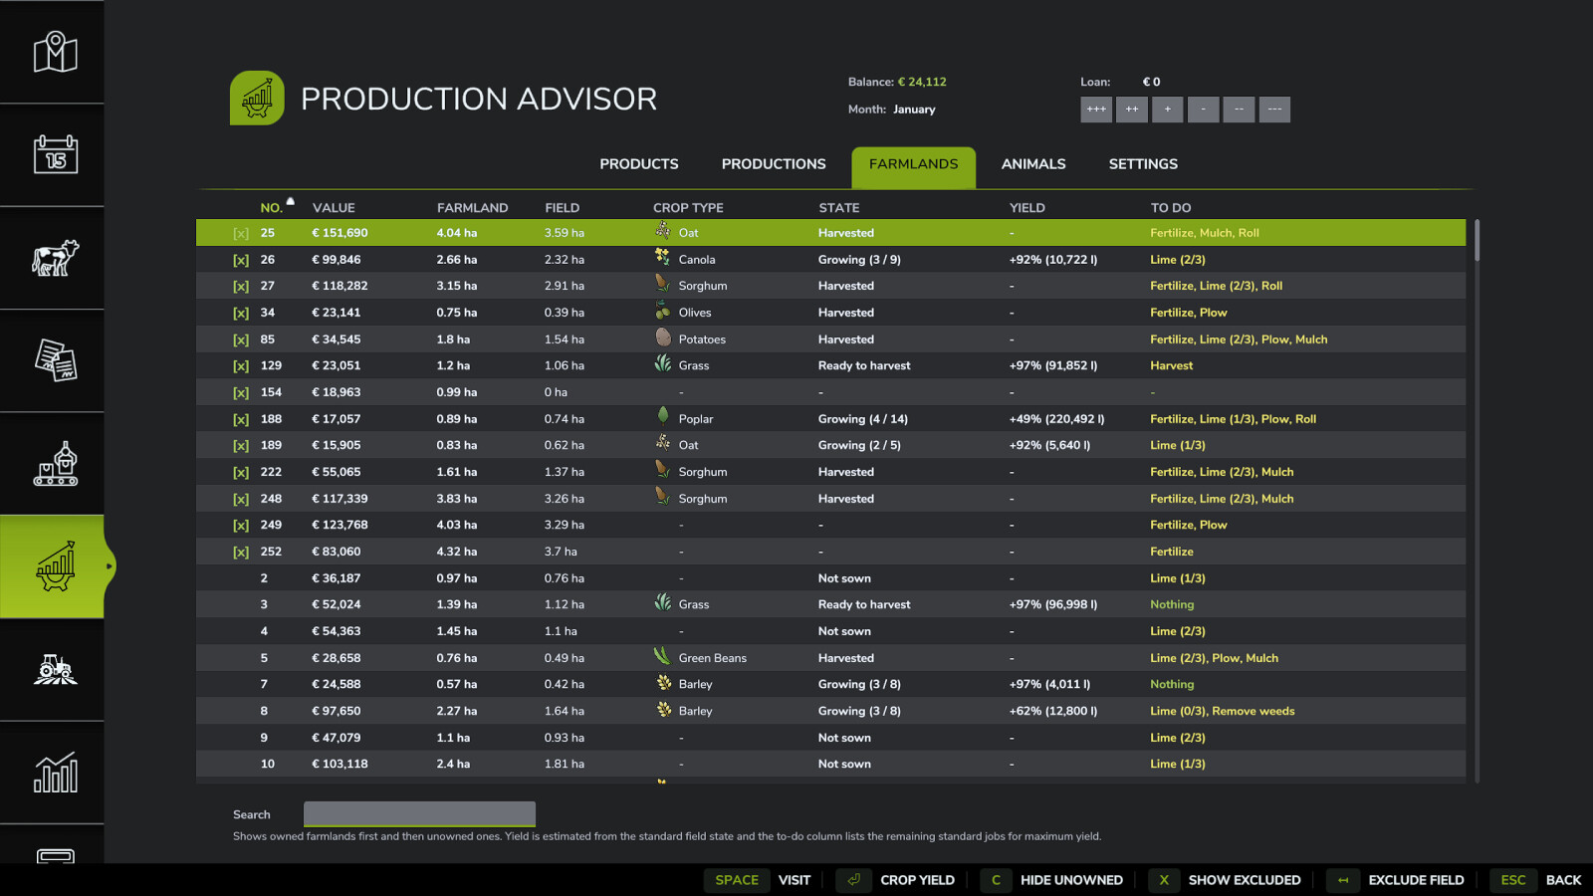1593x896 pixels.
Task: Open the production factory sidebar icon
Action: click(56, 464)
